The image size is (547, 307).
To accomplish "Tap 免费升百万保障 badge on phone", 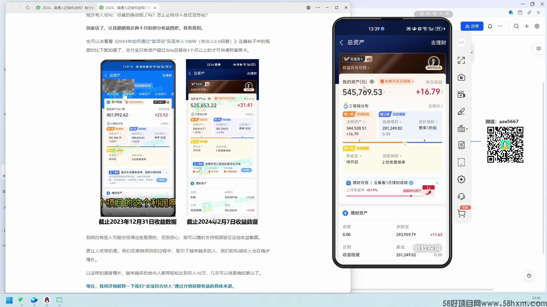I will point(397,82).
